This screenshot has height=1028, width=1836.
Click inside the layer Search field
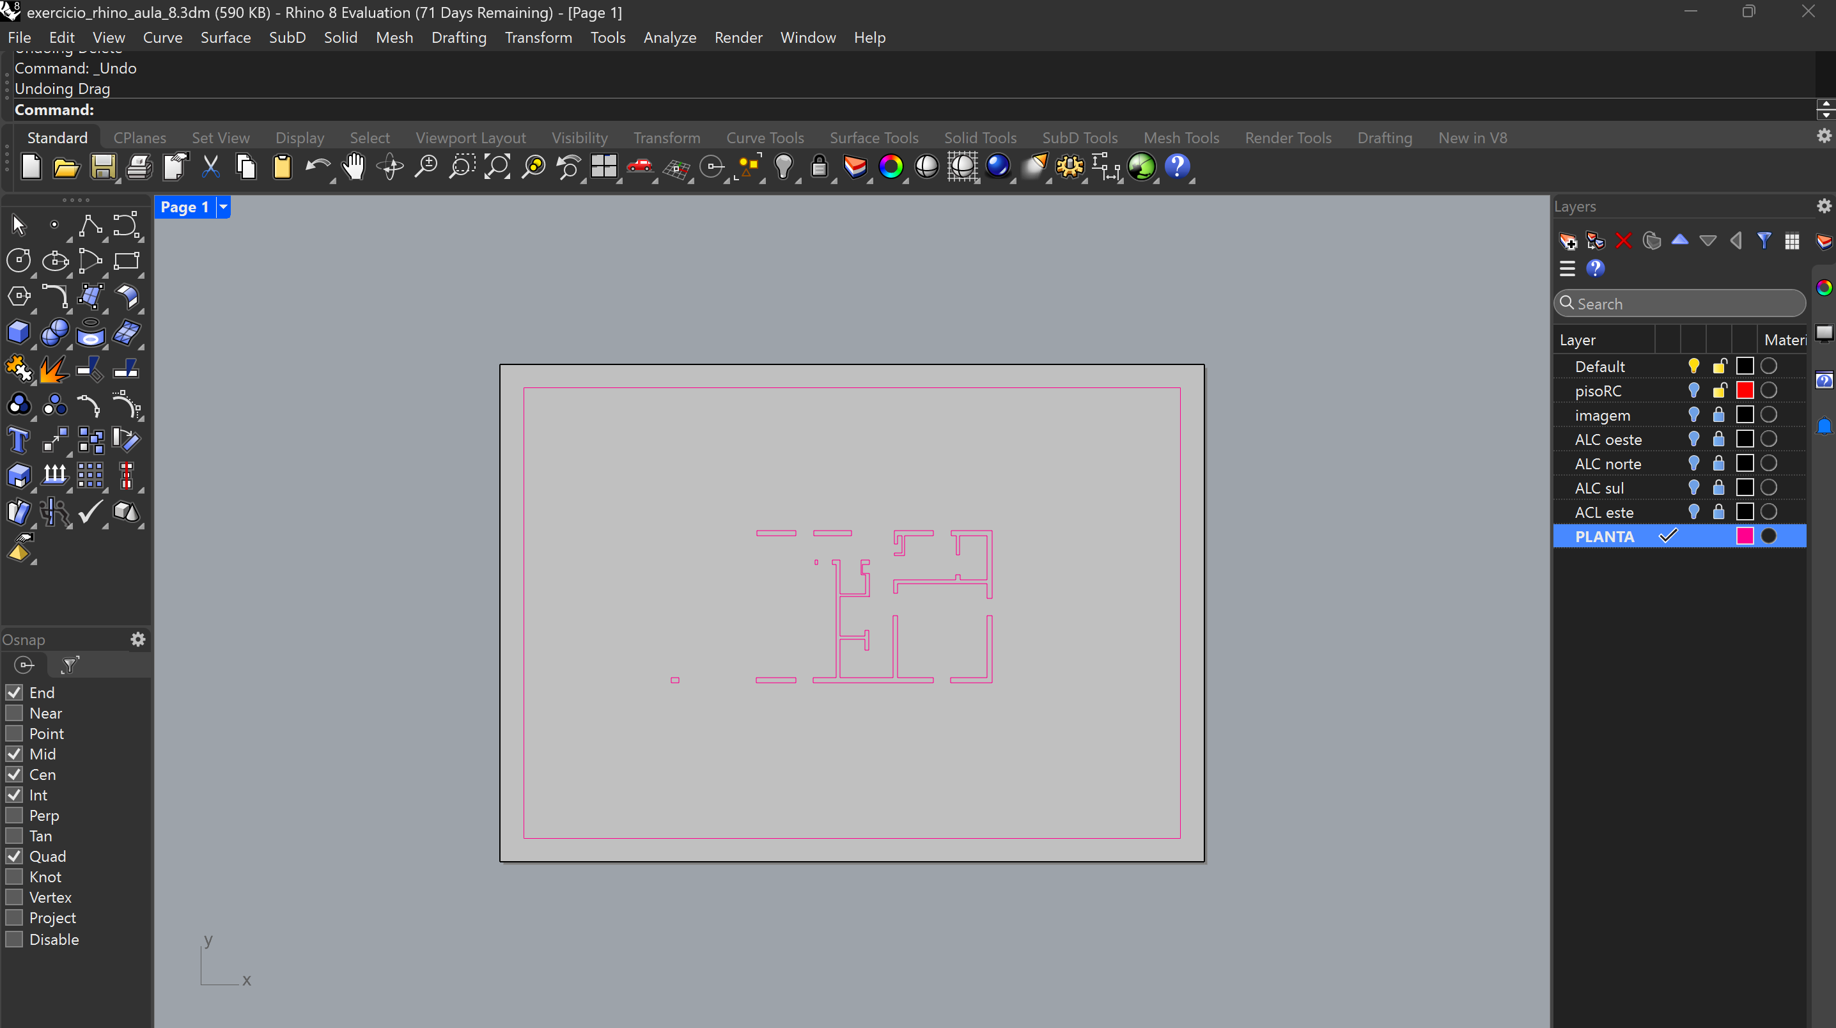[1680, 303]
